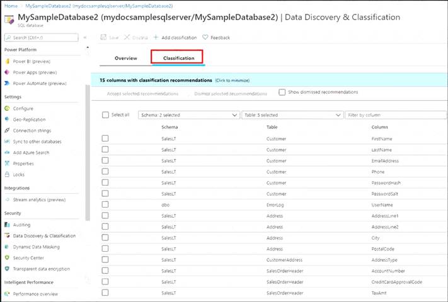Open Dynamic Data Masking menu item

pos(37,247)
